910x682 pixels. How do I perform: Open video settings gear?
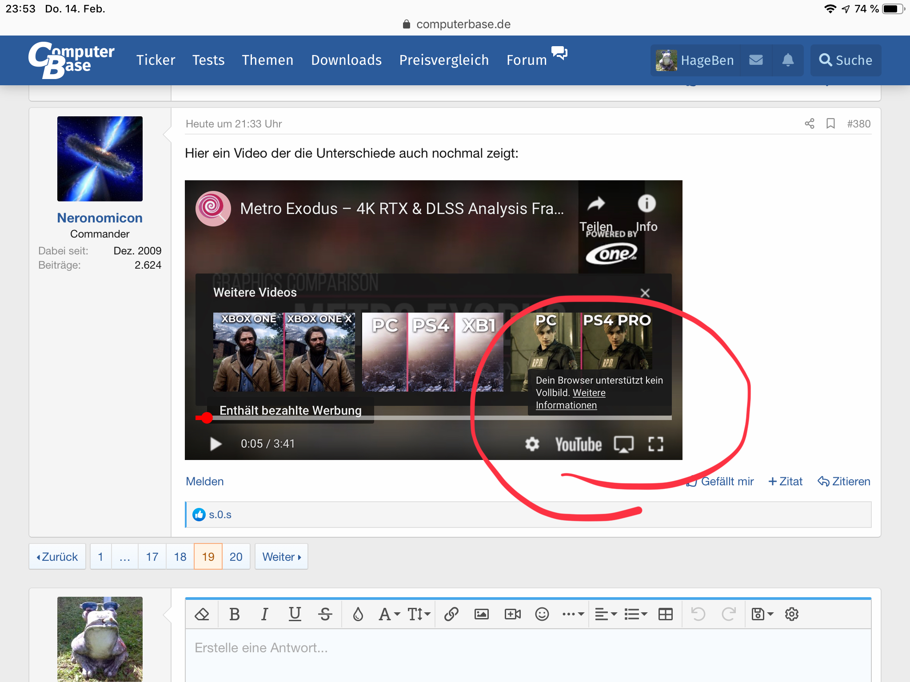tap(532, 444)
